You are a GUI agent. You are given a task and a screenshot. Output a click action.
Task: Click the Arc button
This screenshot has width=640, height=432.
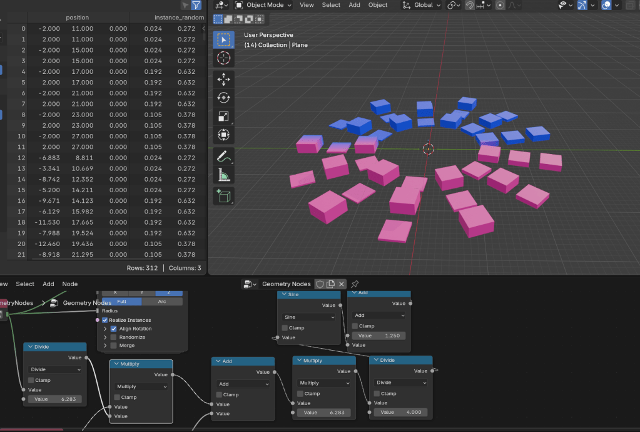click(x=162, y=301)
